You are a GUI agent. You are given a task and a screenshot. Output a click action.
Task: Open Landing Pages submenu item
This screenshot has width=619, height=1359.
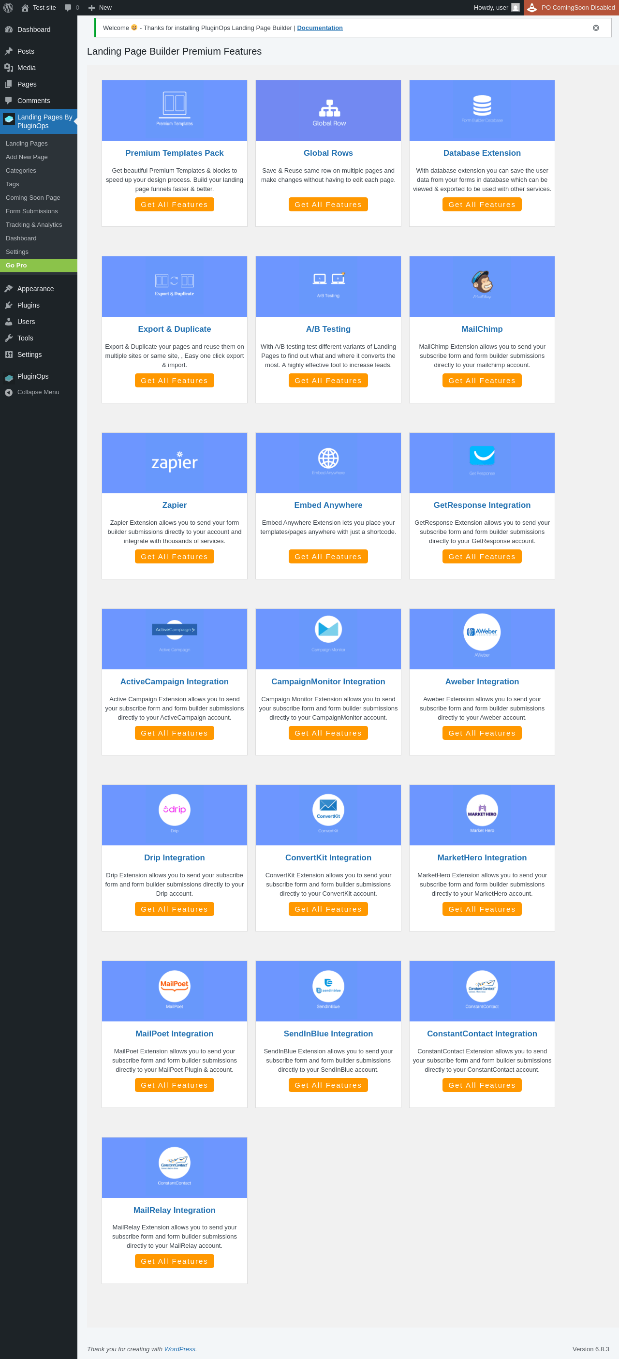pos(27,144)
